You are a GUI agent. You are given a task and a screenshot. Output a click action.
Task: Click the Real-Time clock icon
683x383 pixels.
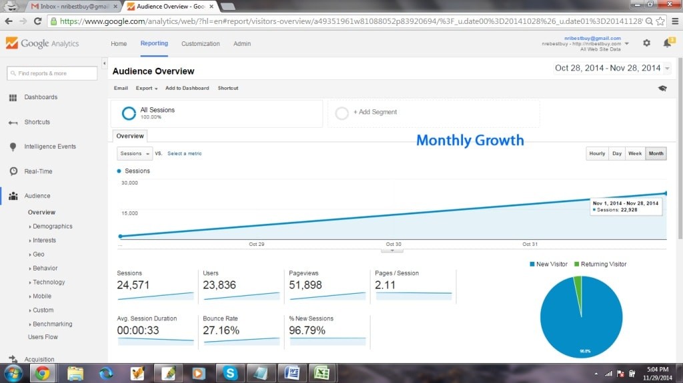pos(13,171)
